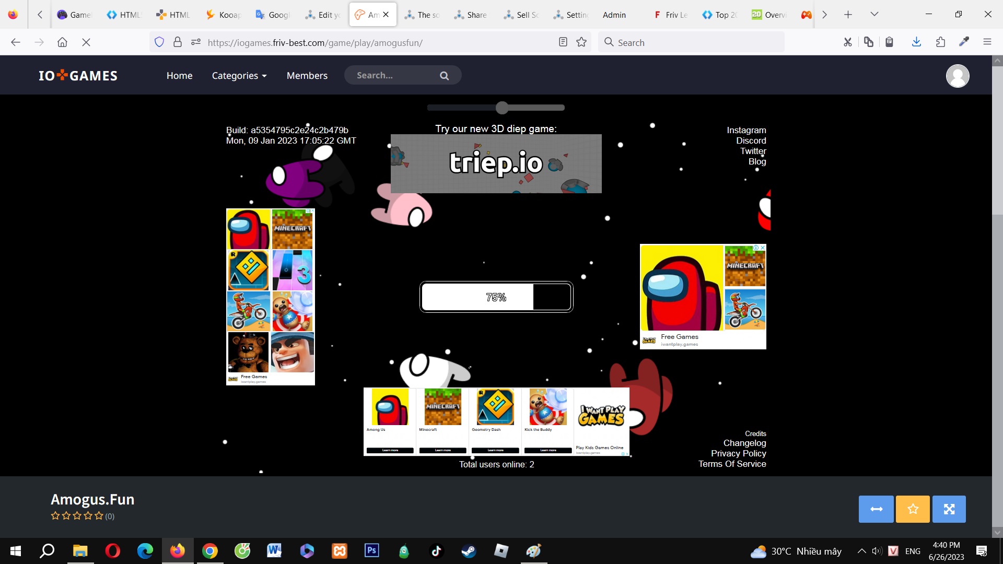The width and height of the screenshot is (1003, 564).
Task: Open Steam from the taskbar
Action: click(x=469, y=550)
